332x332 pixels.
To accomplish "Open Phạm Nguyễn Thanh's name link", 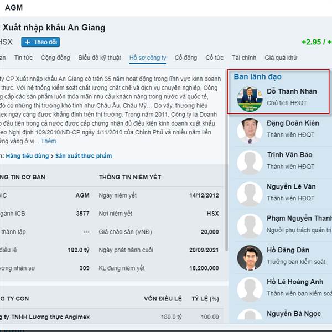I will pyautogui.click(x=299, y=219).
